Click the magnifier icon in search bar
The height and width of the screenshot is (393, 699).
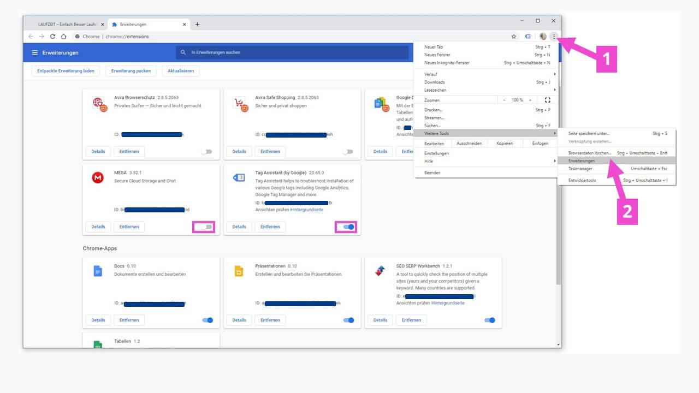click(183, 52)
